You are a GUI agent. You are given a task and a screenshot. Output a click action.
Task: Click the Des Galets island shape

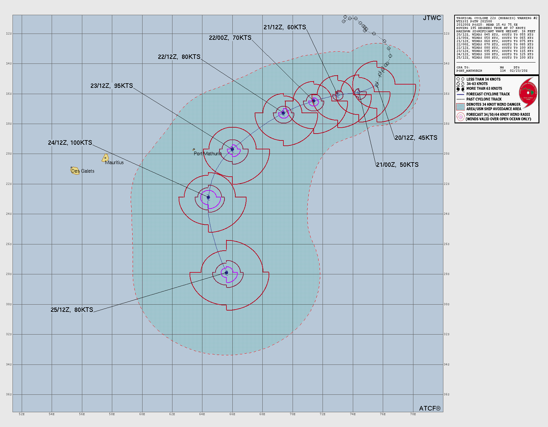[x=75, y=171]
